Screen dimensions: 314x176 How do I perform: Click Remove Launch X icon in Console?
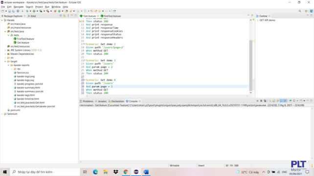(x=261, y=101)
